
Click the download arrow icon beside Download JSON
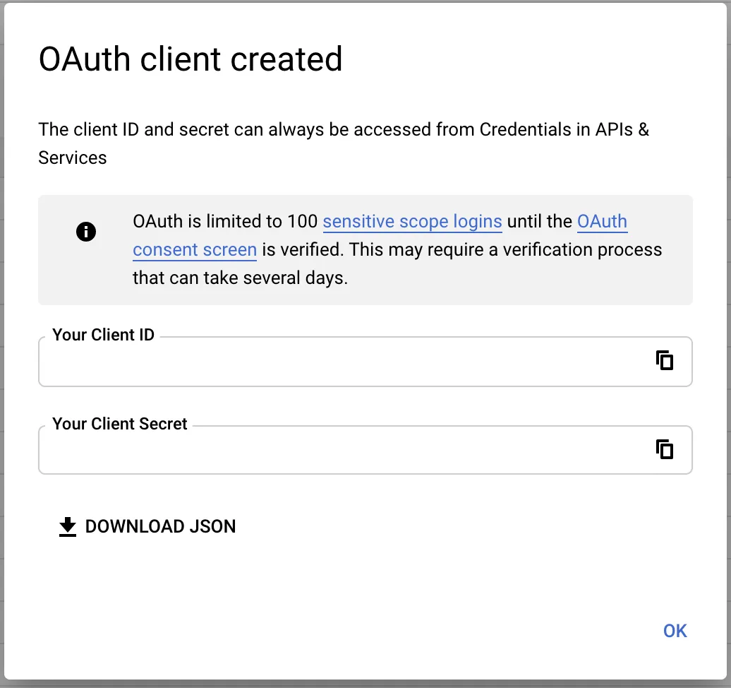point(68,527)
